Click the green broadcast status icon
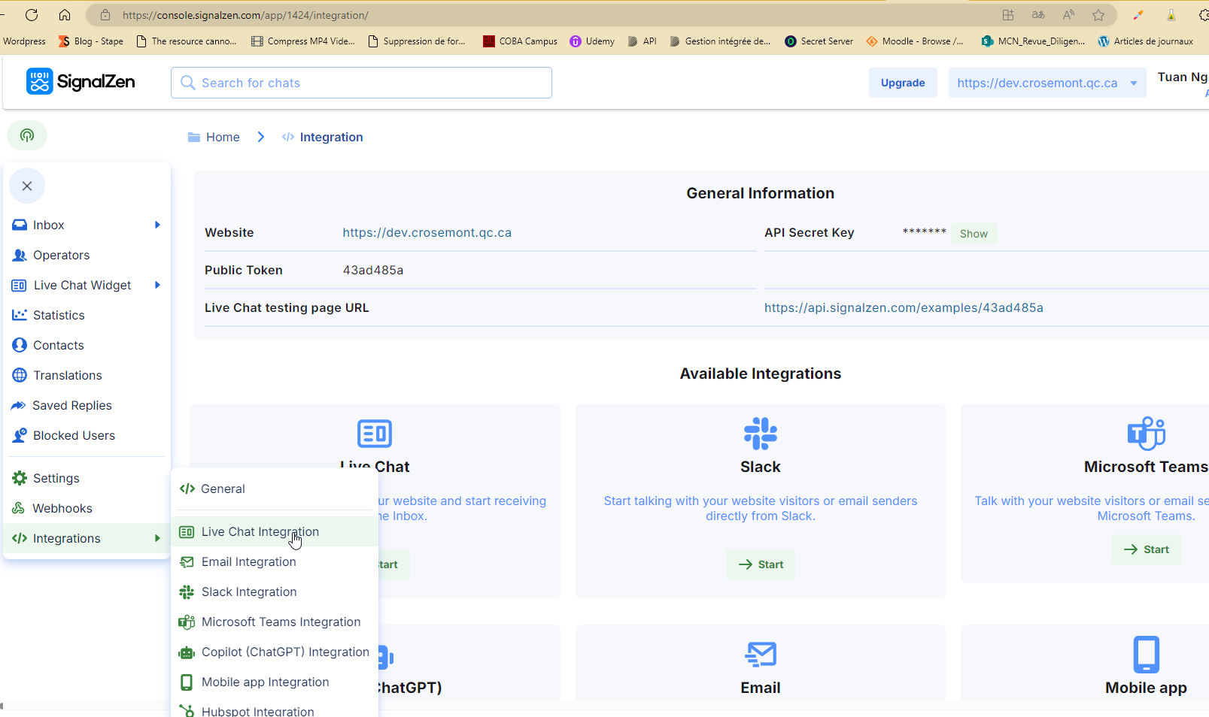Screen dimensions: 1209x717 pyautogui.click(x=27, y=135)
